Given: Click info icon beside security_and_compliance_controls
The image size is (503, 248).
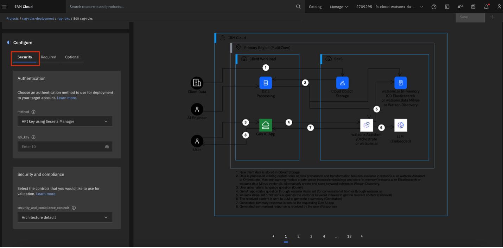Looking at the screenshot, I should click(74, 208).
